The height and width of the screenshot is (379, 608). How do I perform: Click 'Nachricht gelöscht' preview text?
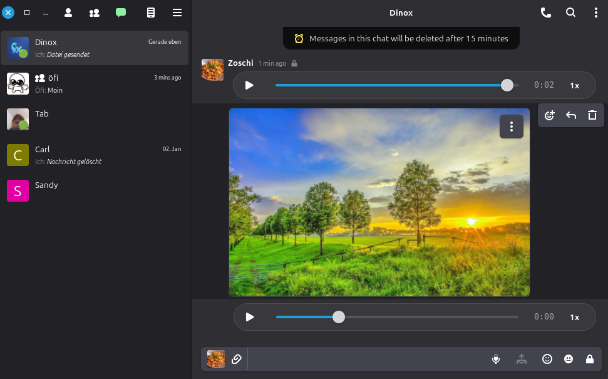[74, 162]
